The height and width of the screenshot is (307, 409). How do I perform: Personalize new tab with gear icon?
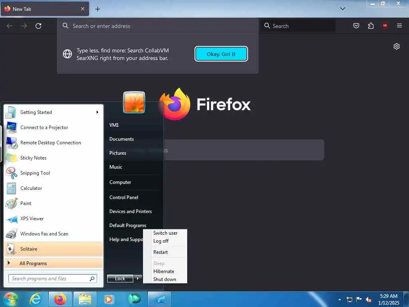coord(397,46)
